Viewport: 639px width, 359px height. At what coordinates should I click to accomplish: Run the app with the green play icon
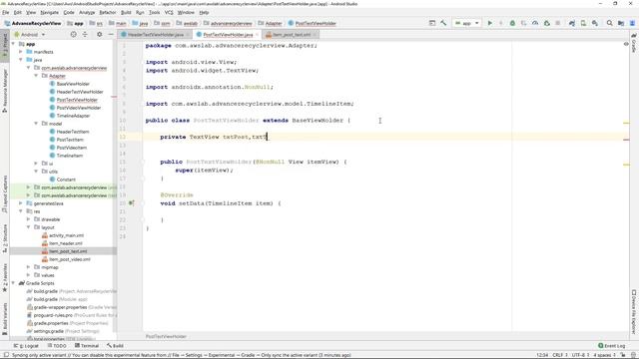click(x=490, y=23)
